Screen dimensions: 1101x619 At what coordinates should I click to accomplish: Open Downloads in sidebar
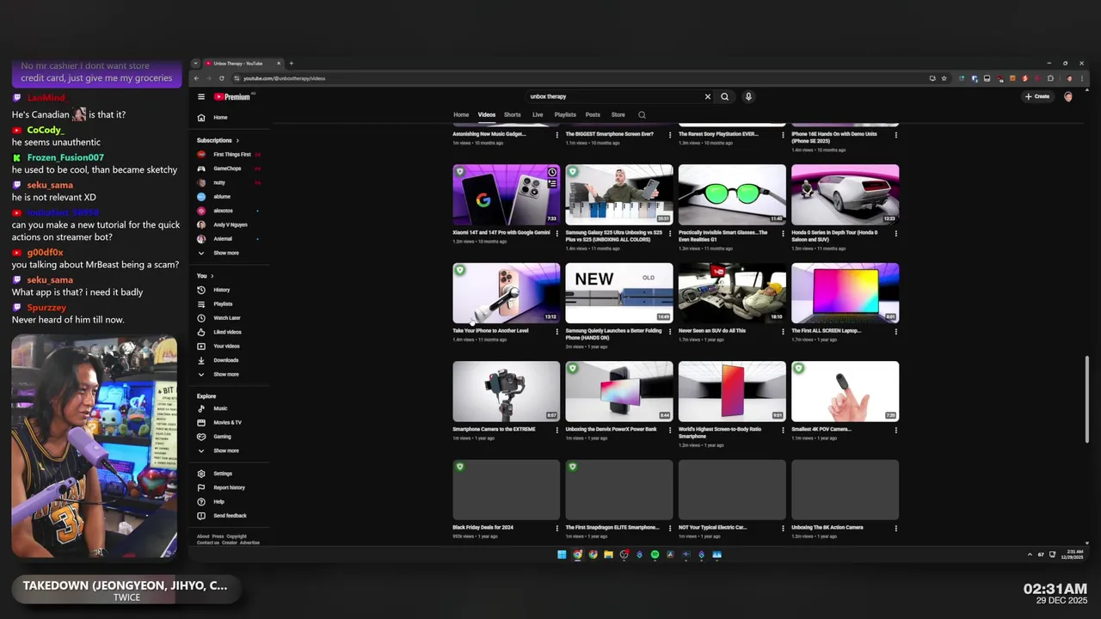(225, 360)
